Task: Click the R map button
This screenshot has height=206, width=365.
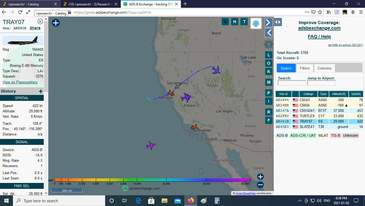Action: tap(269, 112)
